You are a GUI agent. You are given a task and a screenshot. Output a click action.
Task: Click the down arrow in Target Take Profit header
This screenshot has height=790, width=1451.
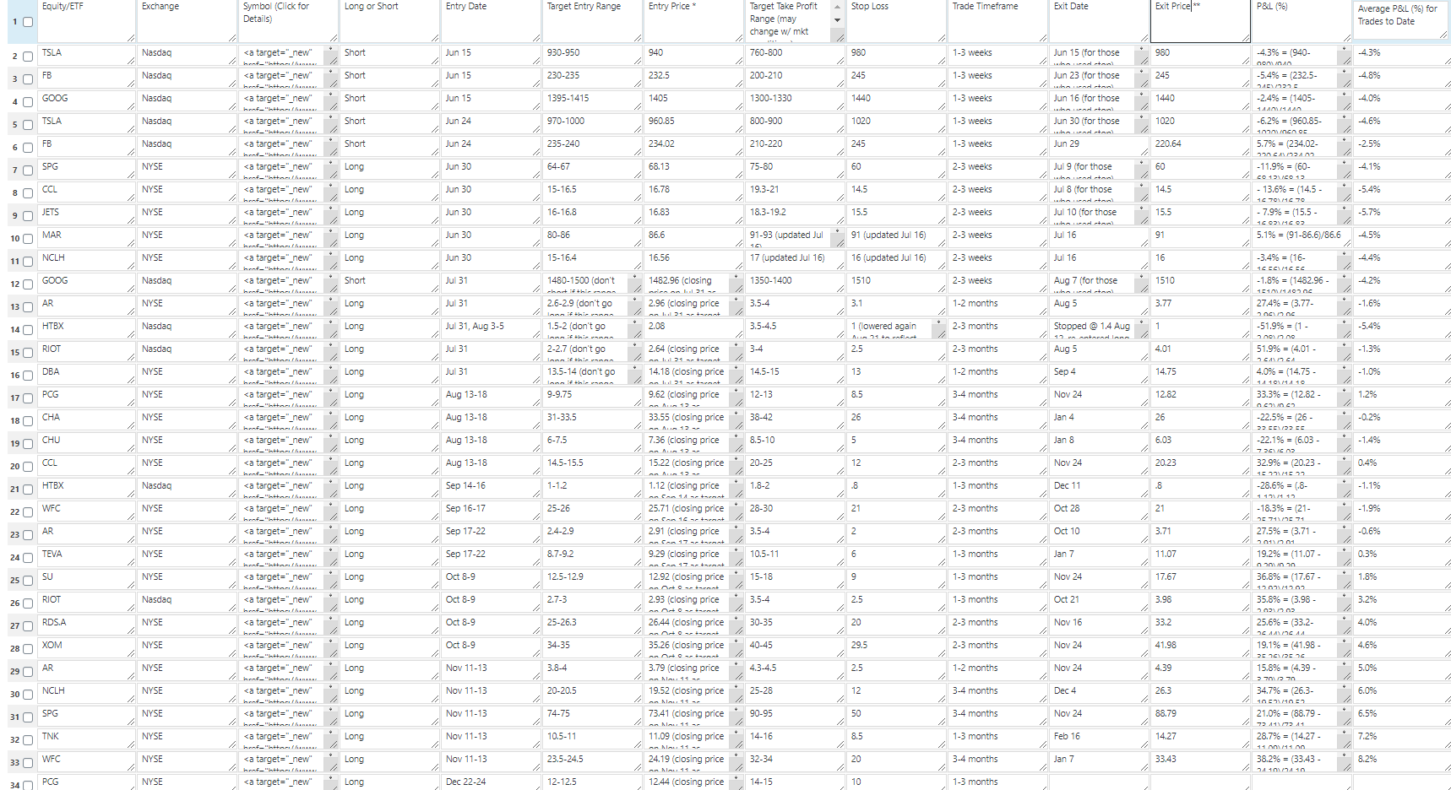838,20
